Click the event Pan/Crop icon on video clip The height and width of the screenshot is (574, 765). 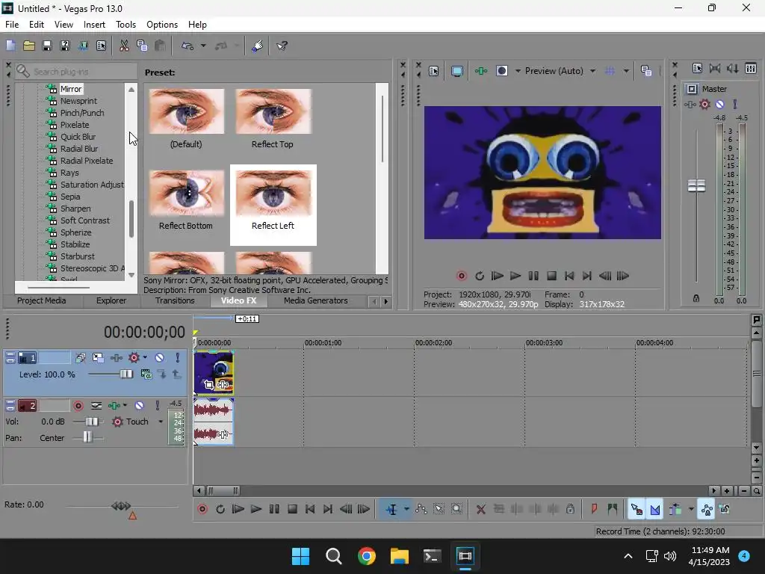pos(209,385)
